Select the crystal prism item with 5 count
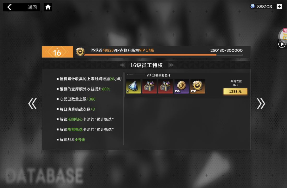Image resolution: width=287 pixels, height=188 pixels. (x=133, y=86)
